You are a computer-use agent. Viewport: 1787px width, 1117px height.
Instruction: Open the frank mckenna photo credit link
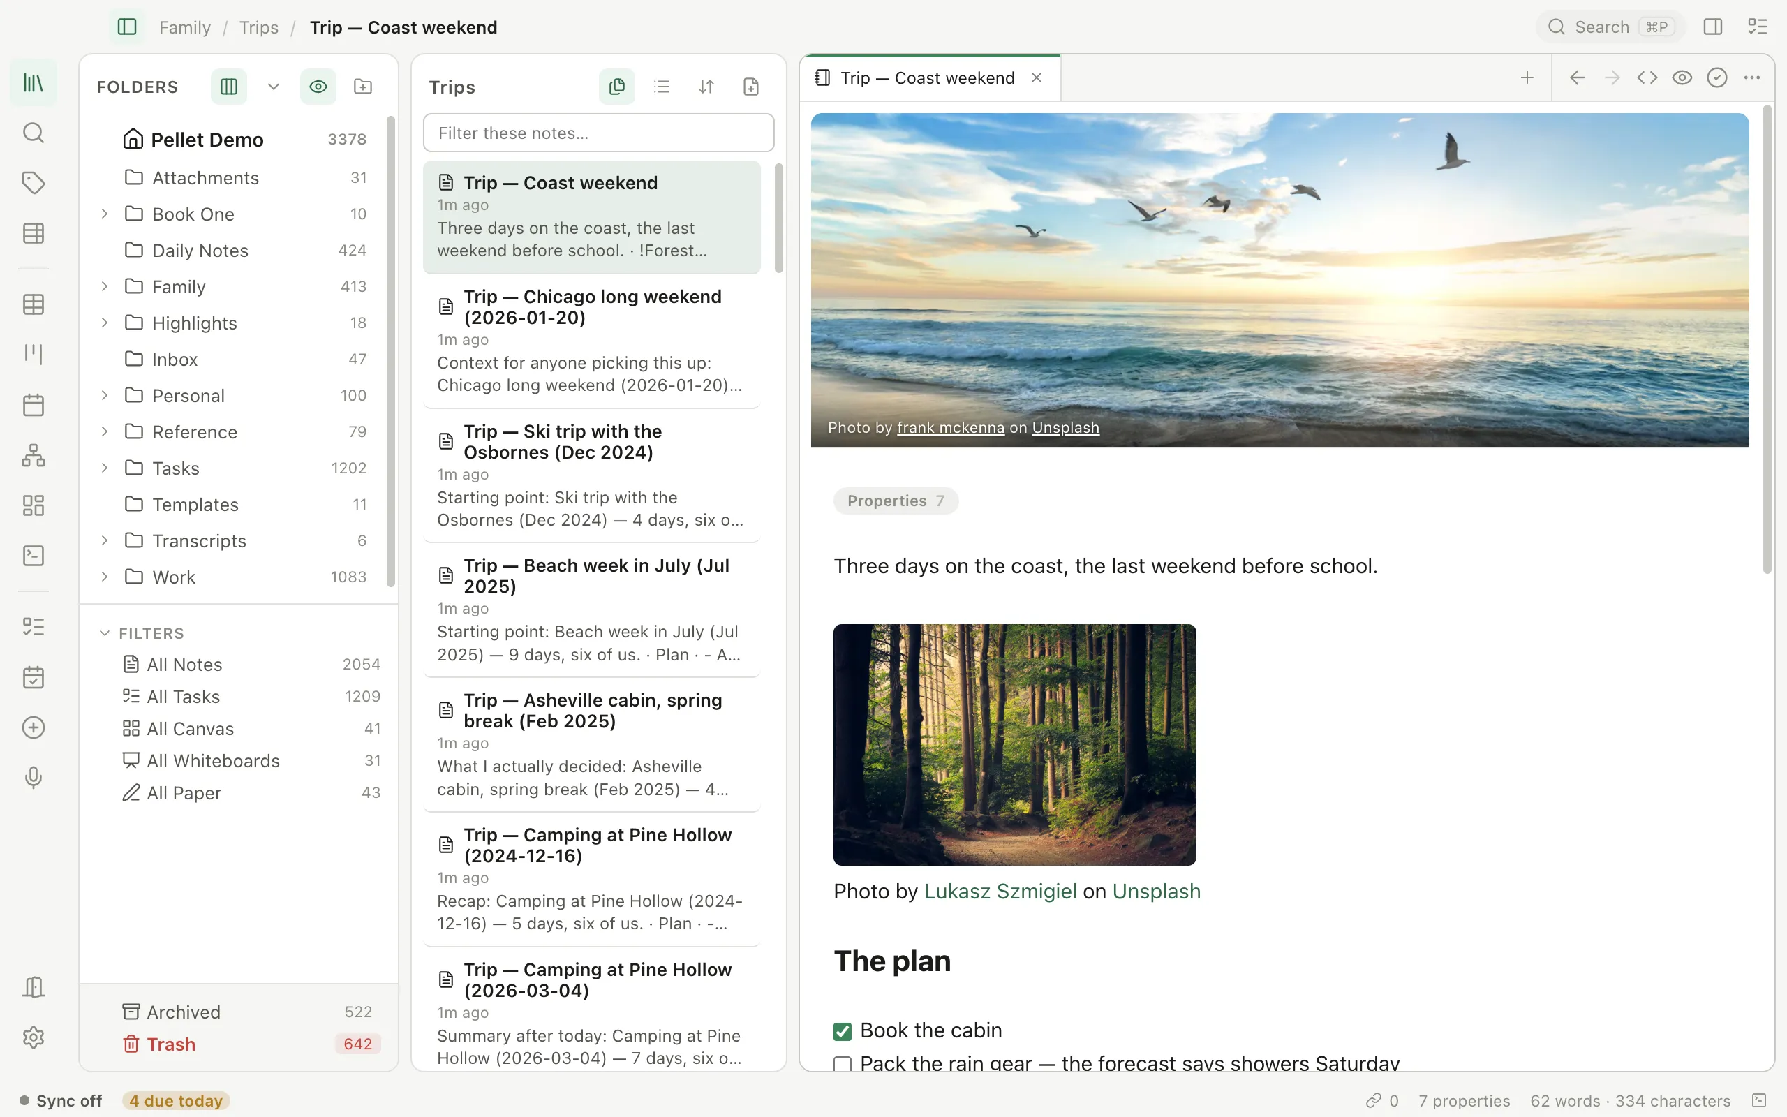tap(950, 428)
